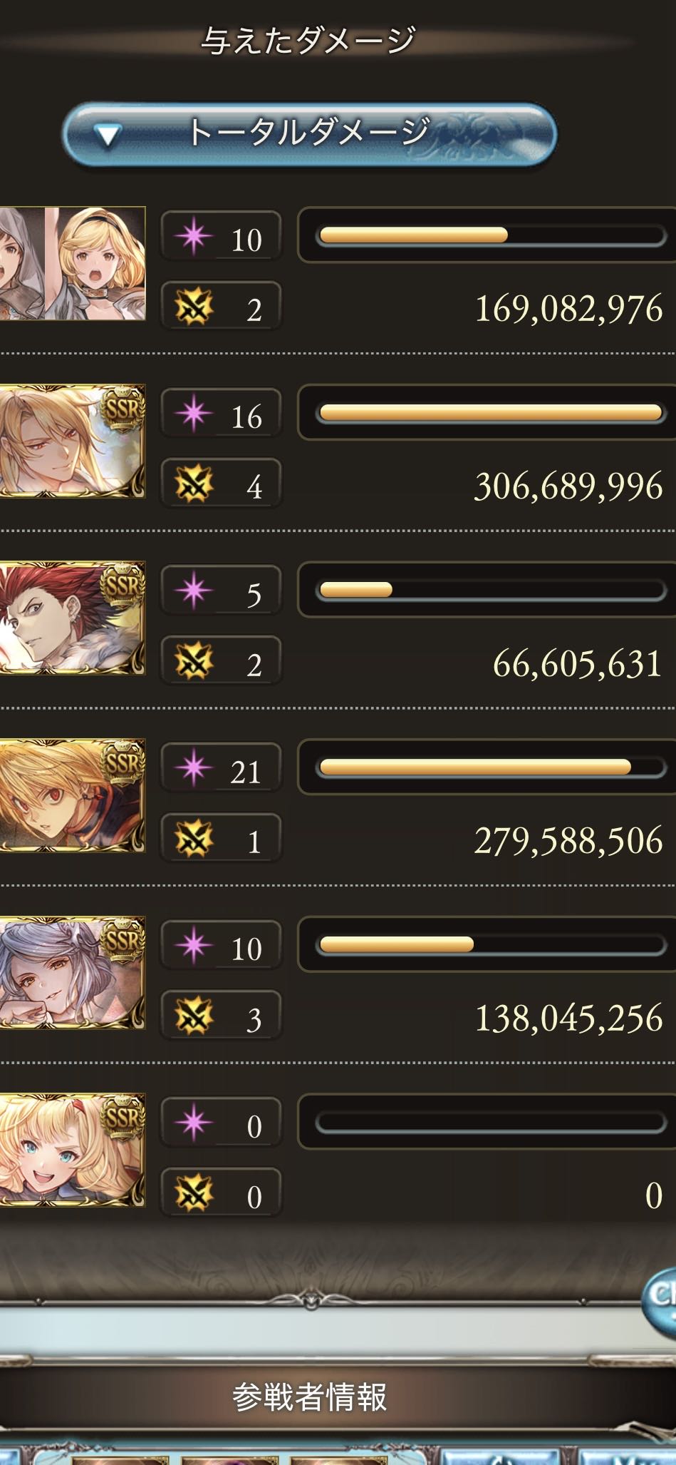This screenshot has height=1465, width=676.
Task: Open the トータルダメージ dropdown selector
Action: coord(309,134)
